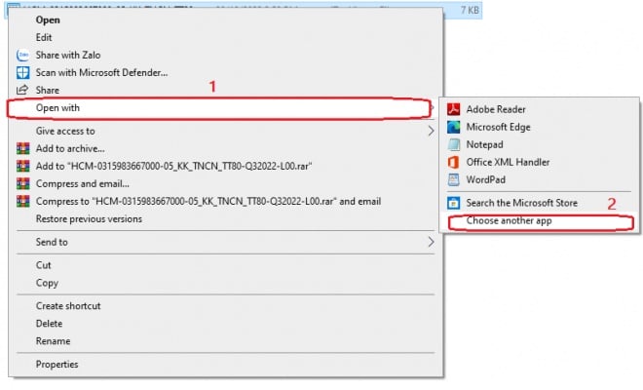
Task: Click the Zalo icon in context menu
Action: (23, 55)
